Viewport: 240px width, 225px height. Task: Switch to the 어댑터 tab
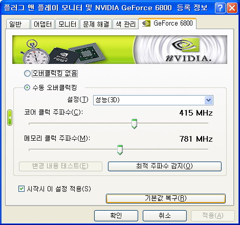click(42, 24)
